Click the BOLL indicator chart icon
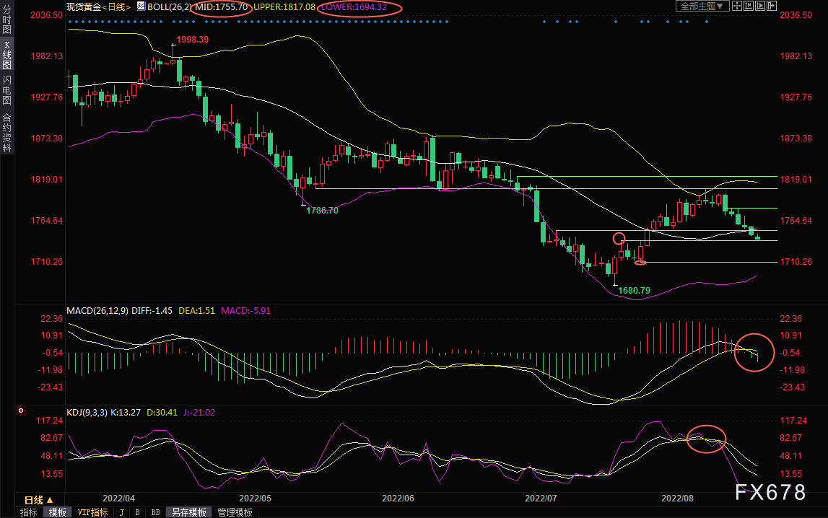 [141, 6]
